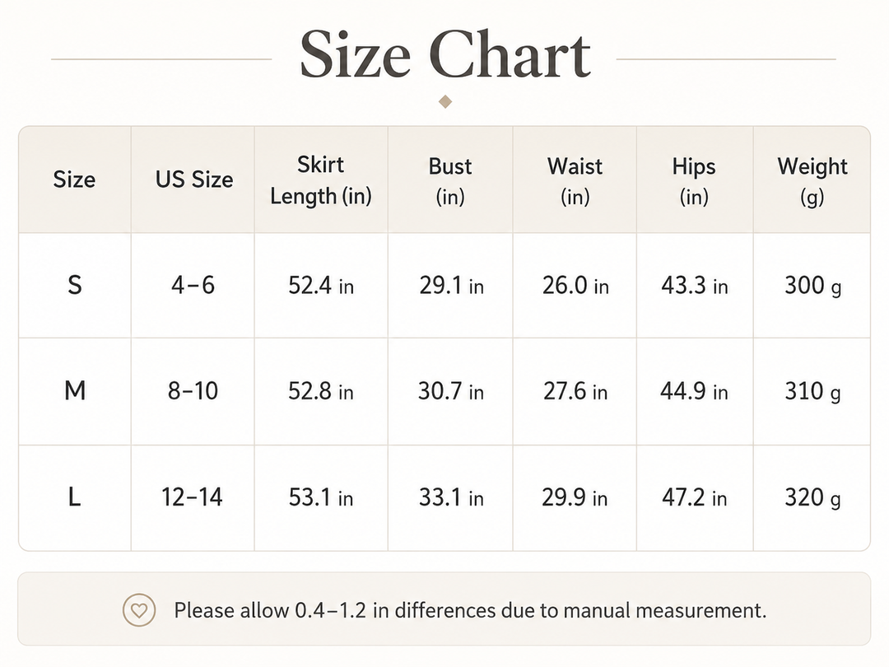Click the manual measurement note text
This screenshot has width=889, height=667.
tap(470, 611)
